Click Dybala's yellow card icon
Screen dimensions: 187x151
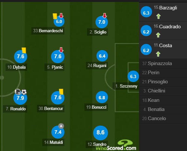point(24,50)
